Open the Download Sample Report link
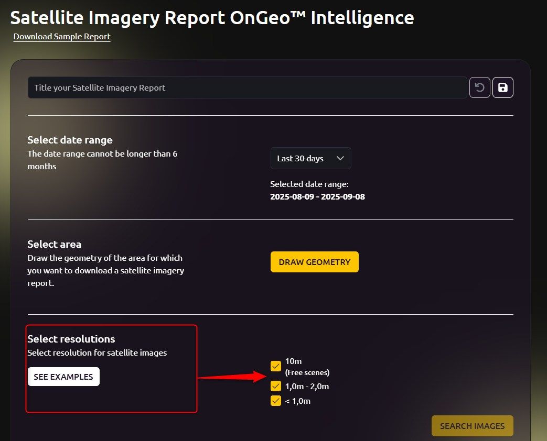This screenshot has height=441, width=547. (x=62, y=37)
